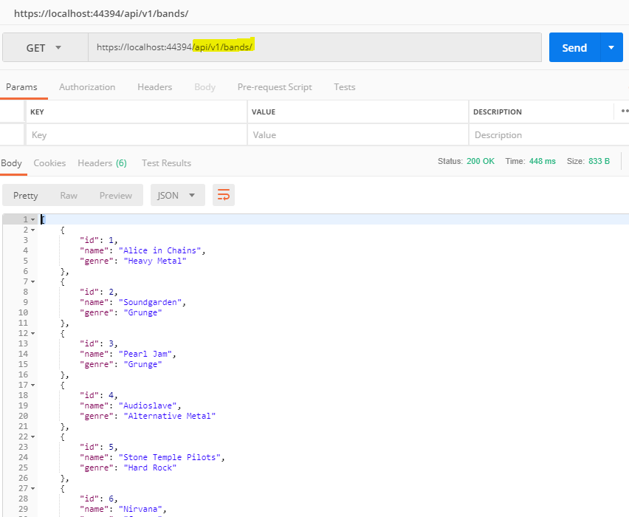Open the response Headers (6) tab
629x517 pixels.
click(102, 163)
